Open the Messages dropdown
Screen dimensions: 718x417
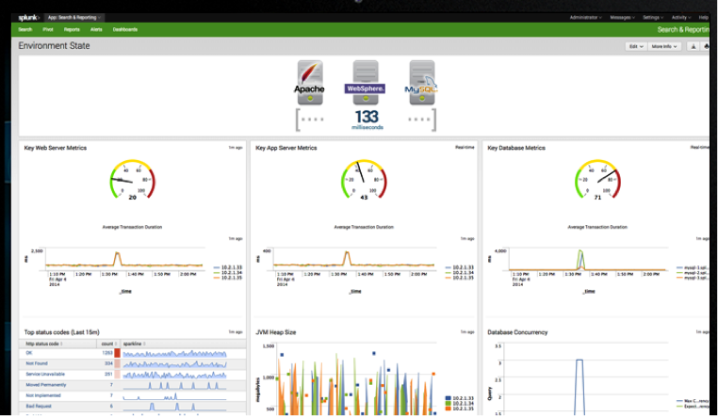[x=622, y=17]
